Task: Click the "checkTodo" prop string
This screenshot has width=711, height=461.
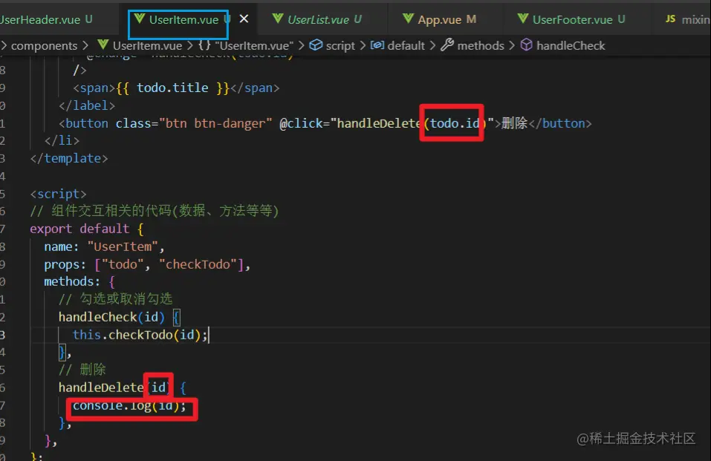Action: (198, 264)
